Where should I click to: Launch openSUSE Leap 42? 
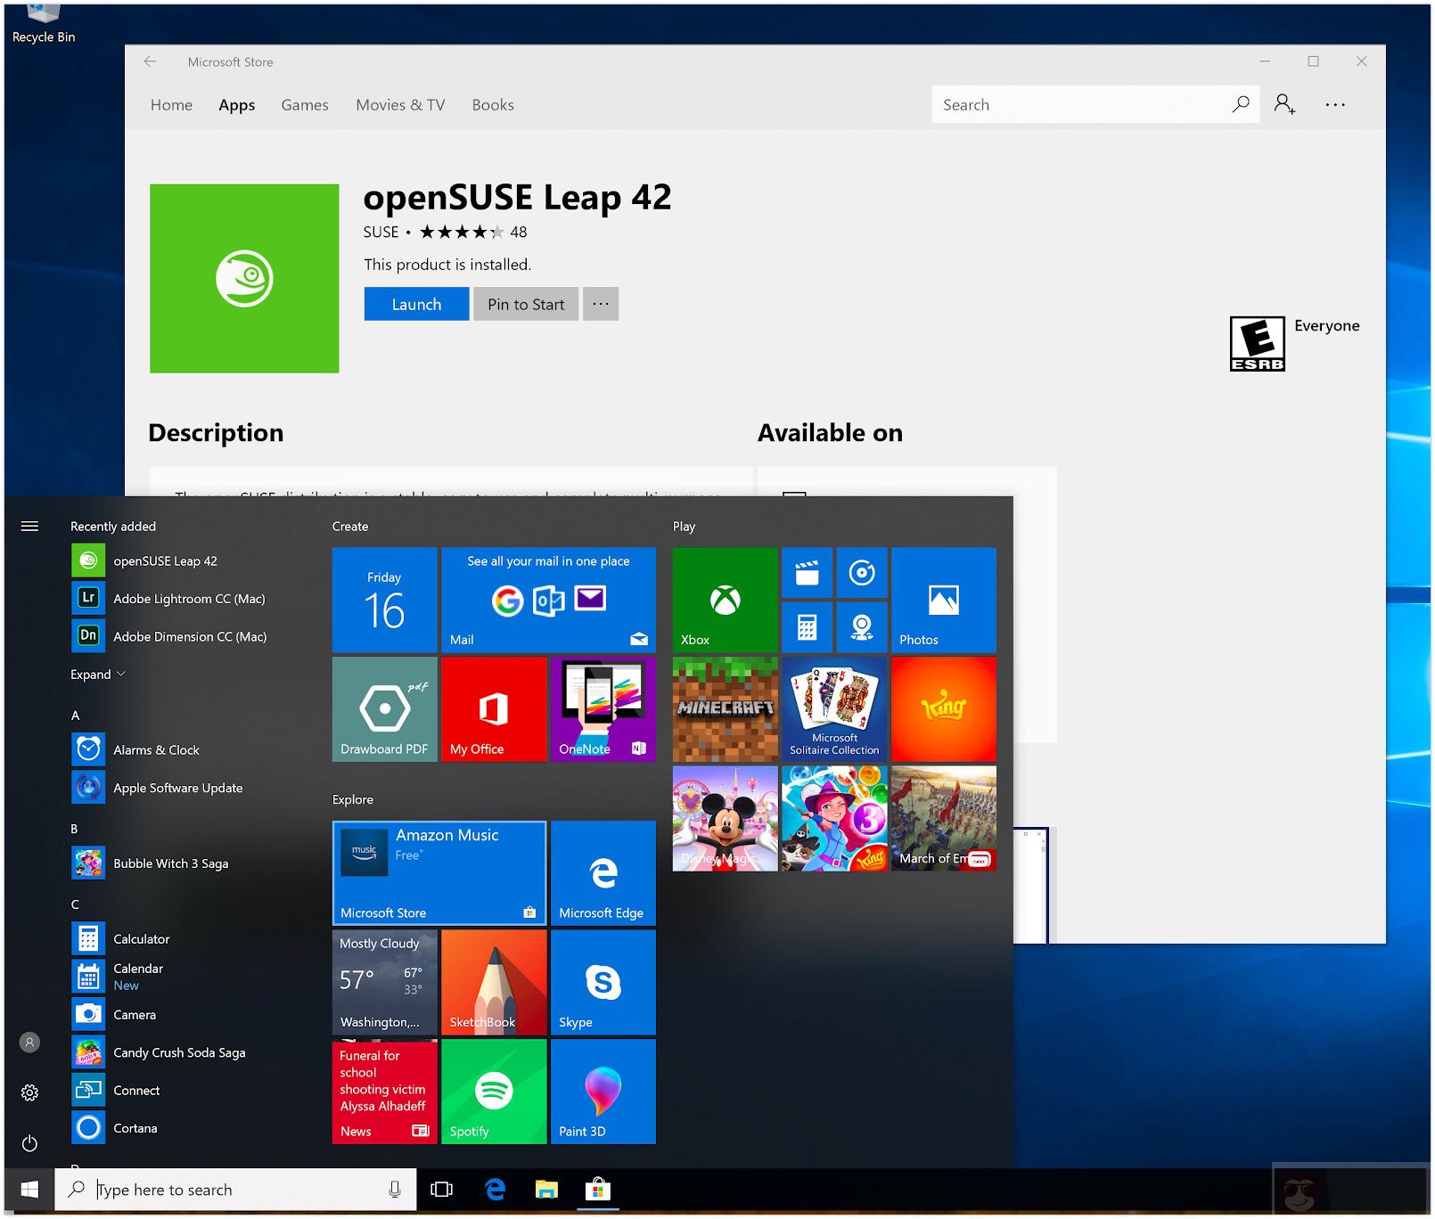tap(415, 303)
